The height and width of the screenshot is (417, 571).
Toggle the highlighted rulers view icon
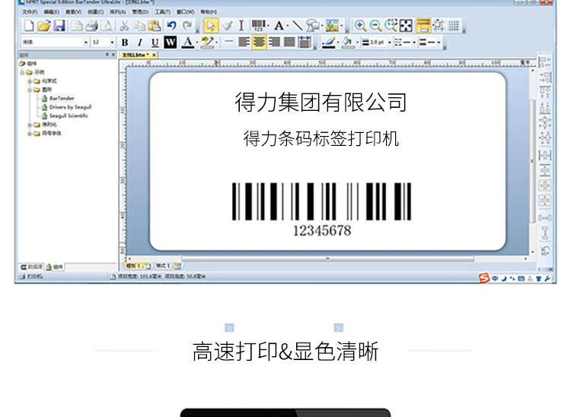click(423, 25)
